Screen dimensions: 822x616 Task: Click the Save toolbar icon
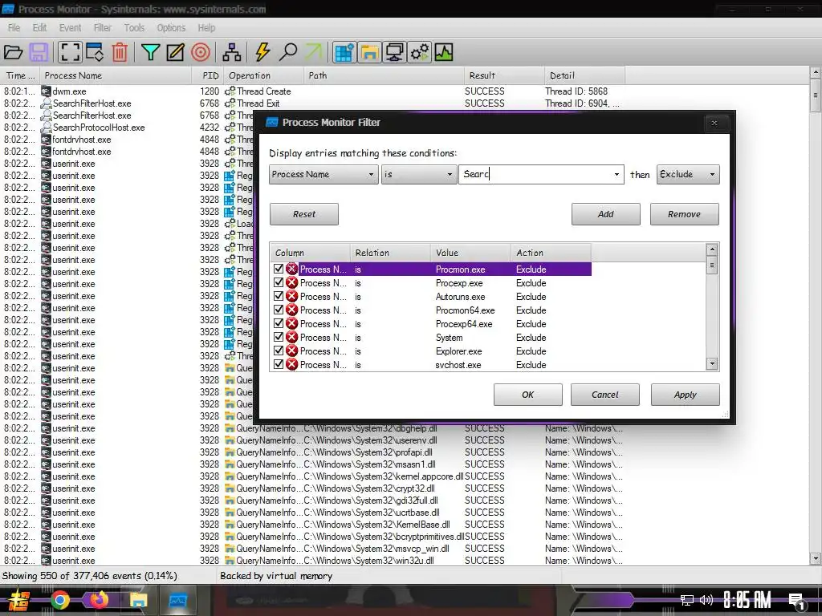39,52
